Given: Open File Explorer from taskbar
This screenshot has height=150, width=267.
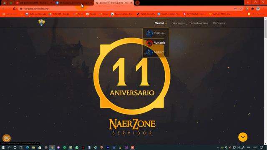Looking at the screenshot, I should point(34,147).
